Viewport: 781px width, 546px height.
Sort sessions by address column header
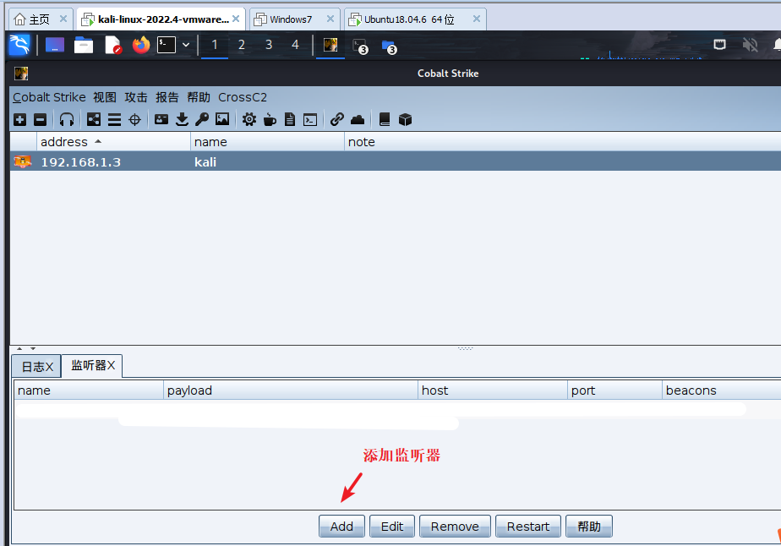tap(113, 142)
